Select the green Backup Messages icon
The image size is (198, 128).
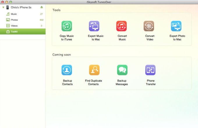point(122,70)
